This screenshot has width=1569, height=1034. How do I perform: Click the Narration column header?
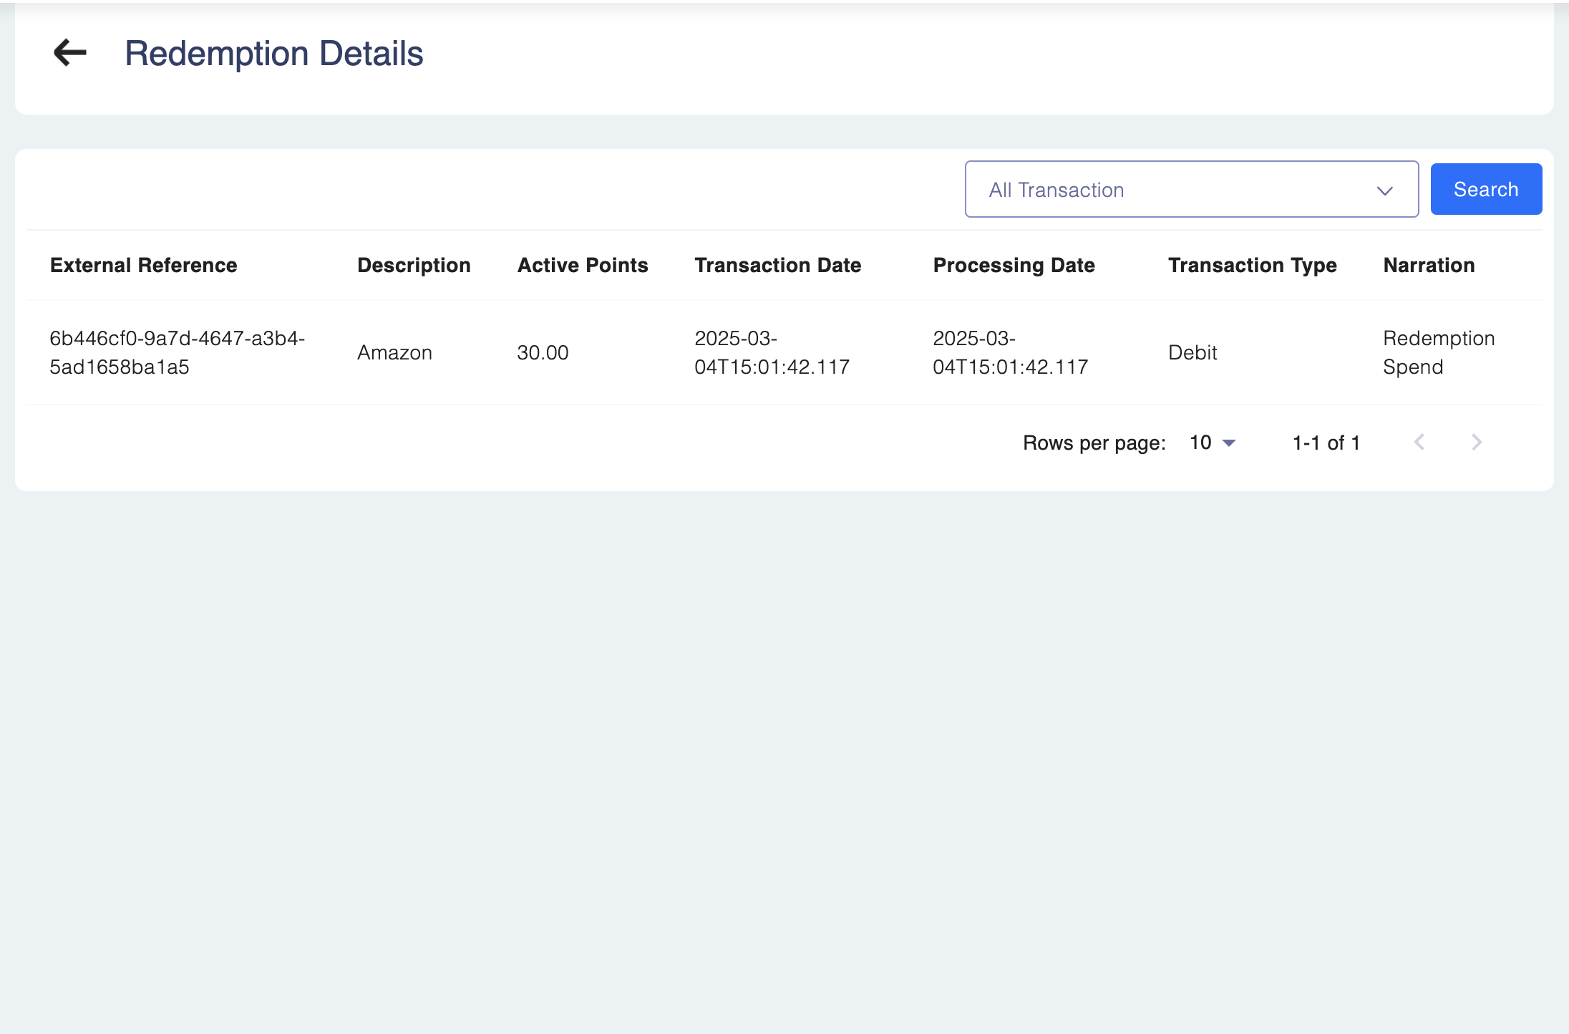click(1429, 265)
